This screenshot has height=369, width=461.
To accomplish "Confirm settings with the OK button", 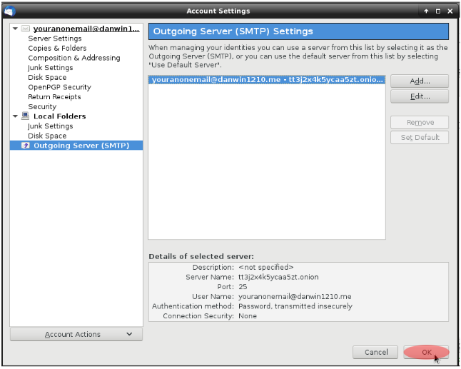I will point(426,352).
